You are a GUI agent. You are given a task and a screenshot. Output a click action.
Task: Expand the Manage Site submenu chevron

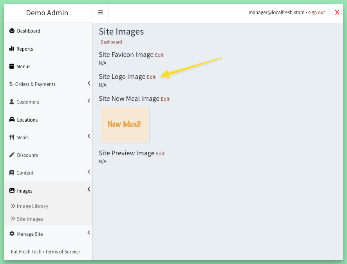pyautogui.click(x=89, y=232)
